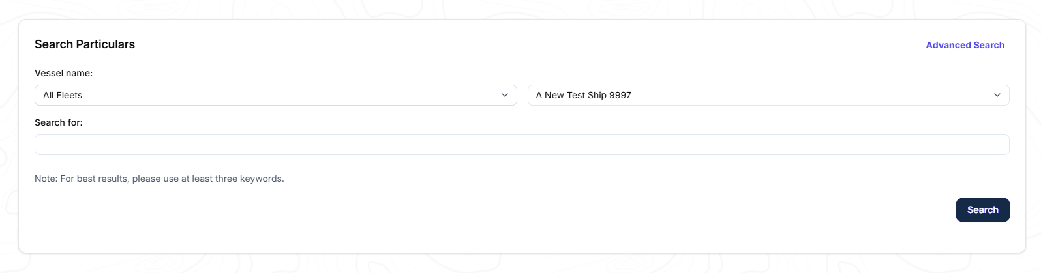Viewport: 1041px width, 273px height.
Task: Click the down arrow at the fleet dropdown's right edge
Action: point(505,95)
